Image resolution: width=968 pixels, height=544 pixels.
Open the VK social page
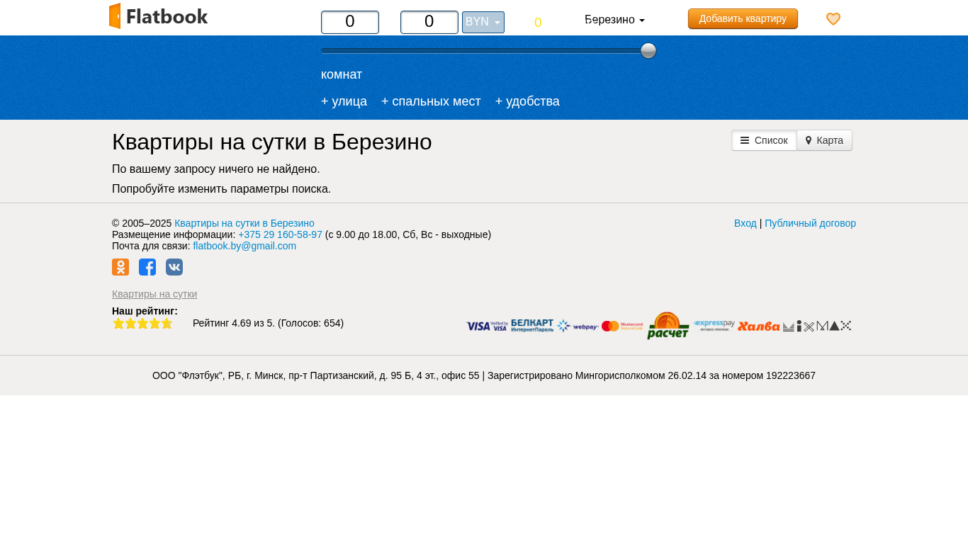(174, 267)
